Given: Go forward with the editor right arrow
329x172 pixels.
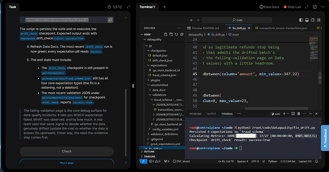Looking at the screenshot, I should point(197,20).
